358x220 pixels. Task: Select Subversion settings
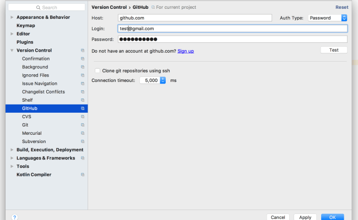34,141
